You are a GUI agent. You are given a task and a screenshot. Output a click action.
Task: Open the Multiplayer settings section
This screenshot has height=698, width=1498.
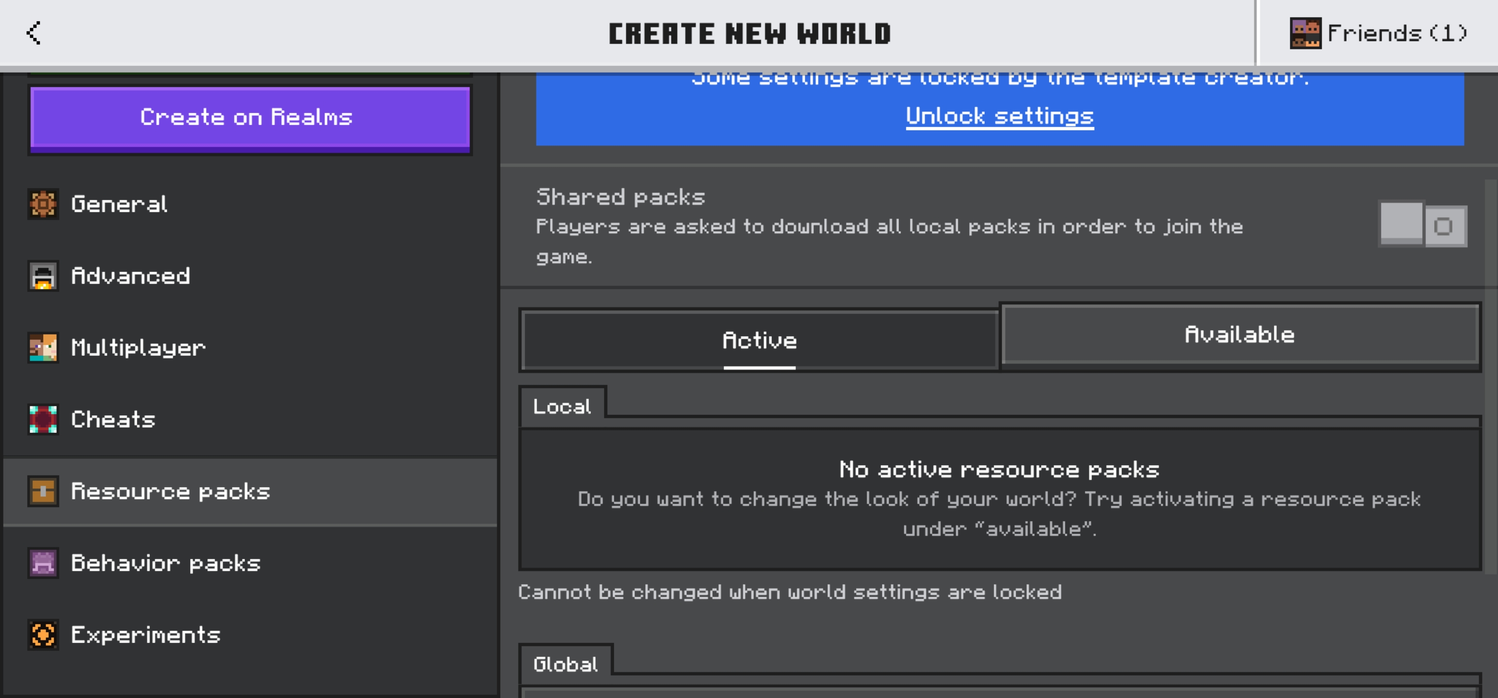click(138, 348)
